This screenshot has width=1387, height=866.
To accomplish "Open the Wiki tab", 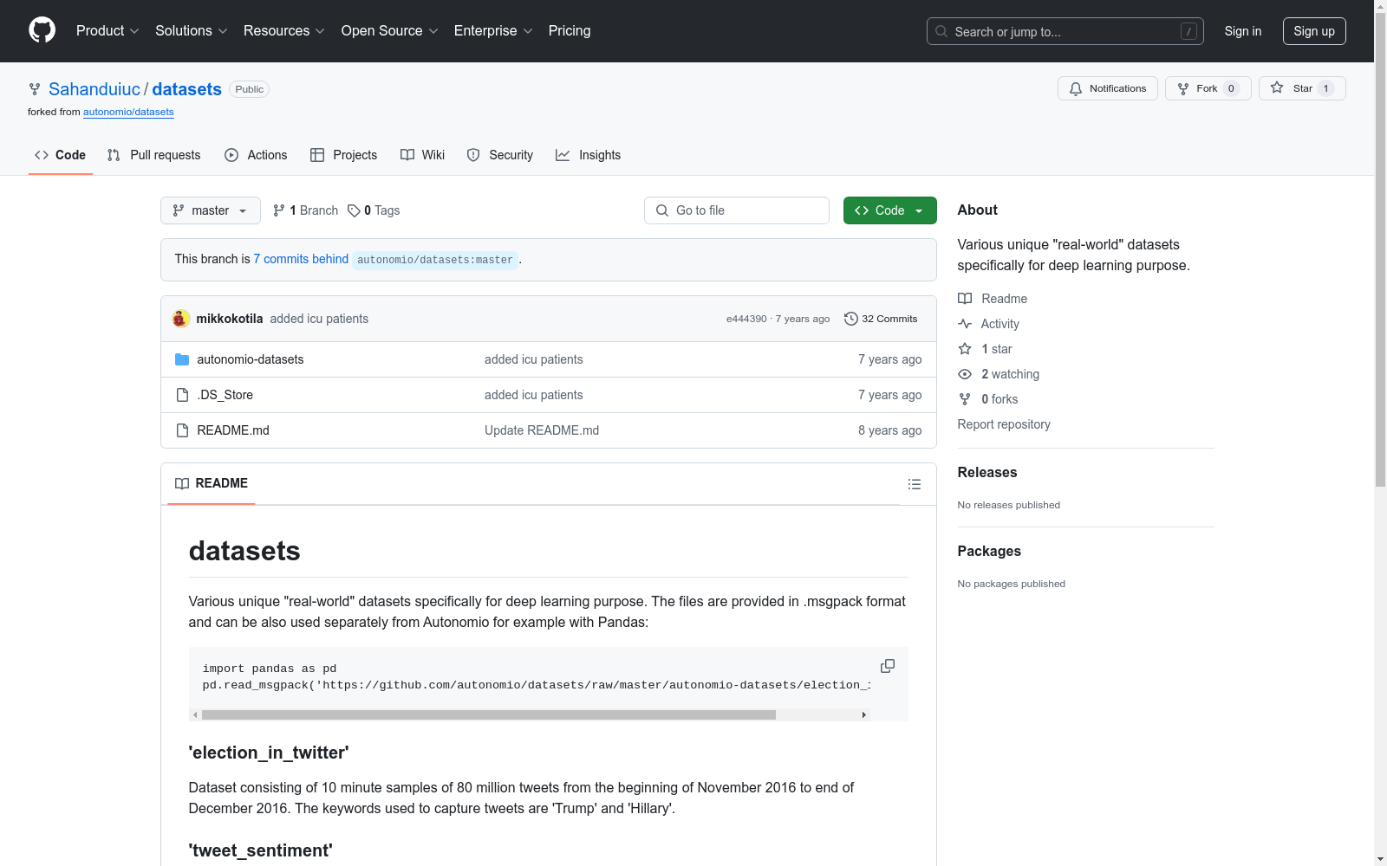I will pos(423,155).
